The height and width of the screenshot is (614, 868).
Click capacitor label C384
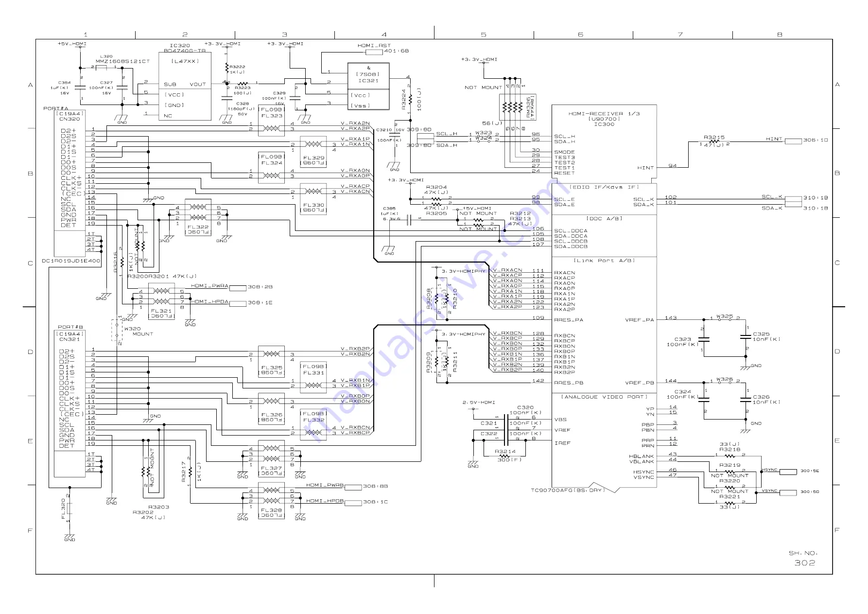pyautogui.click(x=64, y=83)
